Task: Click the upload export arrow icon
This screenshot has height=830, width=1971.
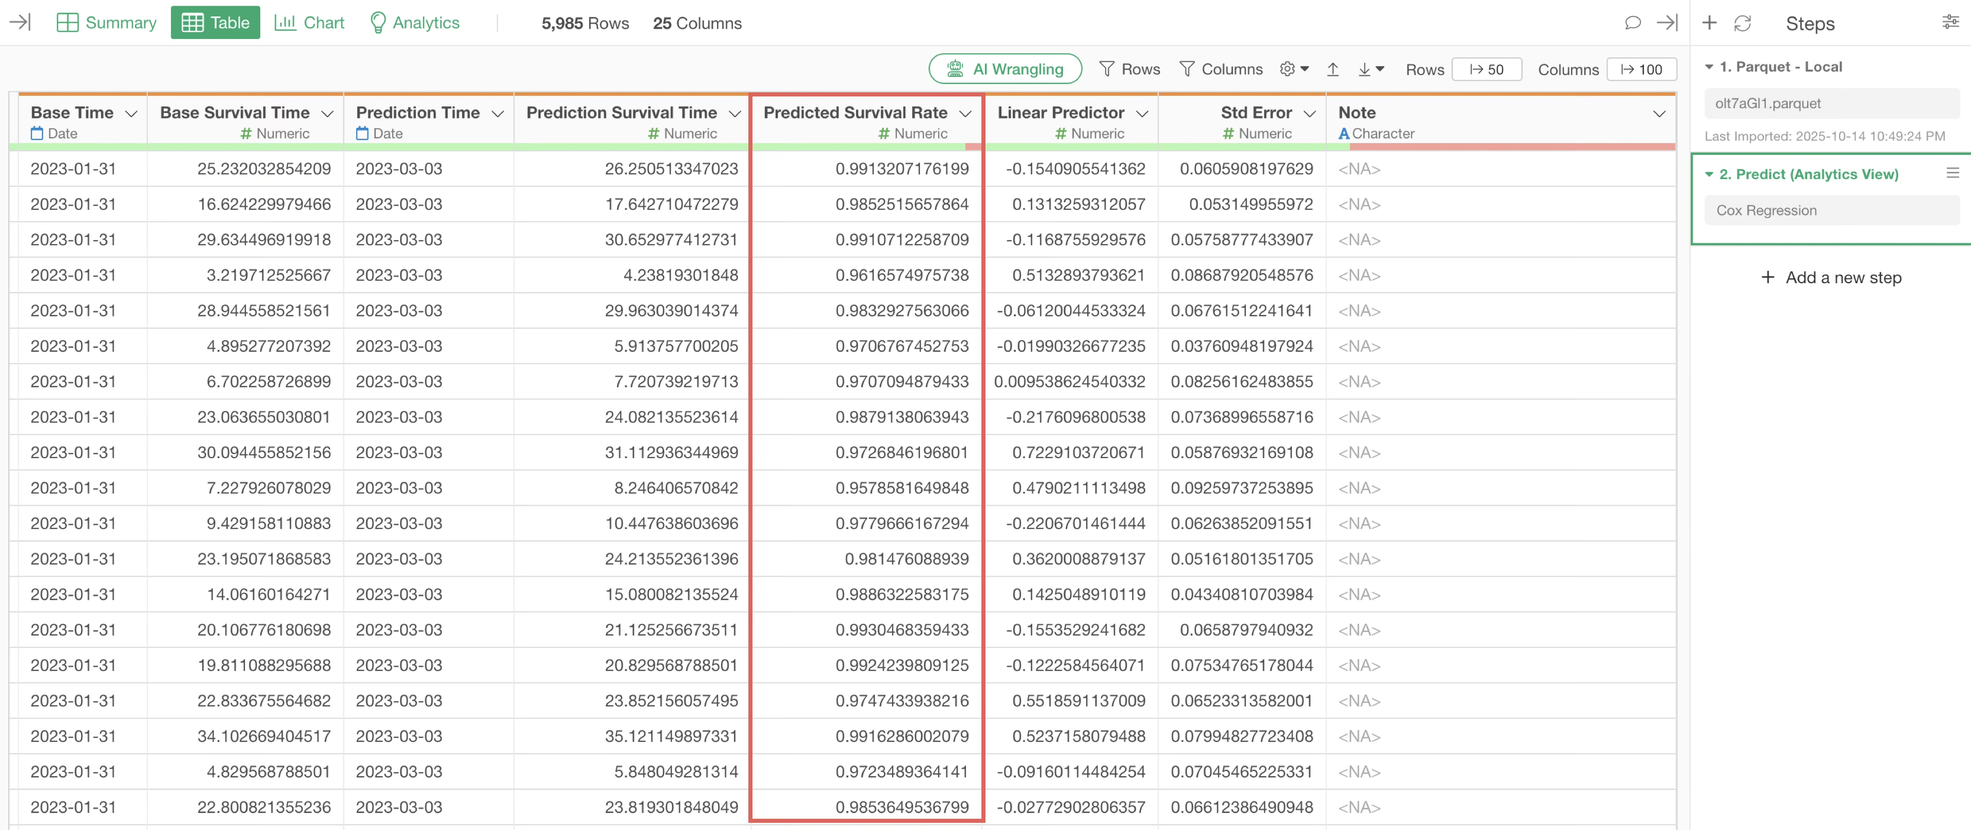Action: [x=1332, y=70]
